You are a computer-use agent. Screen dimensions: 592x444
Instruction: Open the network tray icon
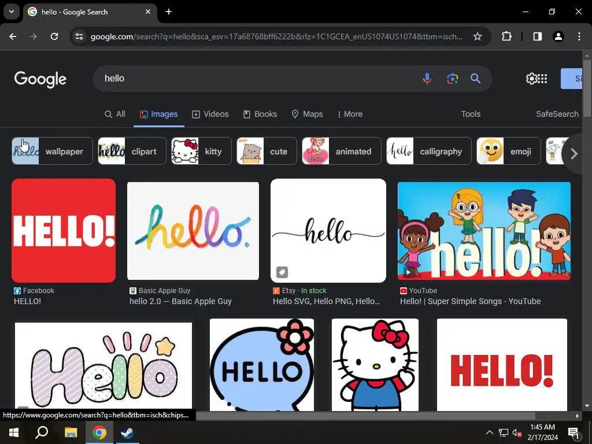click(x=504, y=432)
